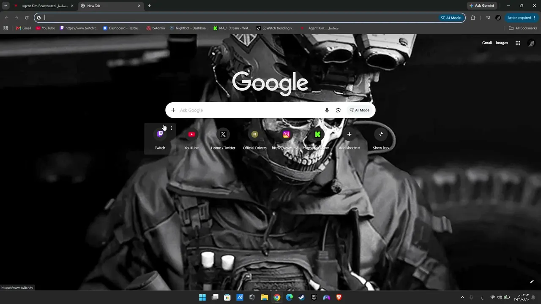Open more actions for Twitch shortcut
This screenshot has width=541, height=304.
point(171,128)
